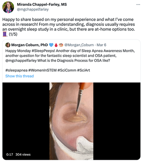Click Miranda Chappel-Farley's profile photo

pyautogui.click(x=8, y=7)
